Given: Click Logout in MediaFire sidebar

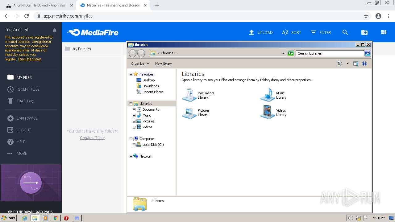Looking at the screenshot, I should 19,130.
